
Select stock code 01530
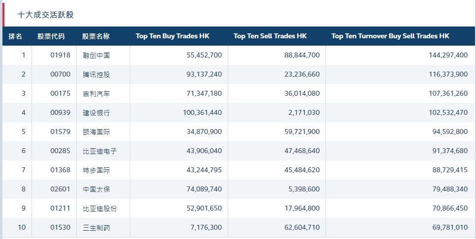pyautogui.click(x=60, y=228)
